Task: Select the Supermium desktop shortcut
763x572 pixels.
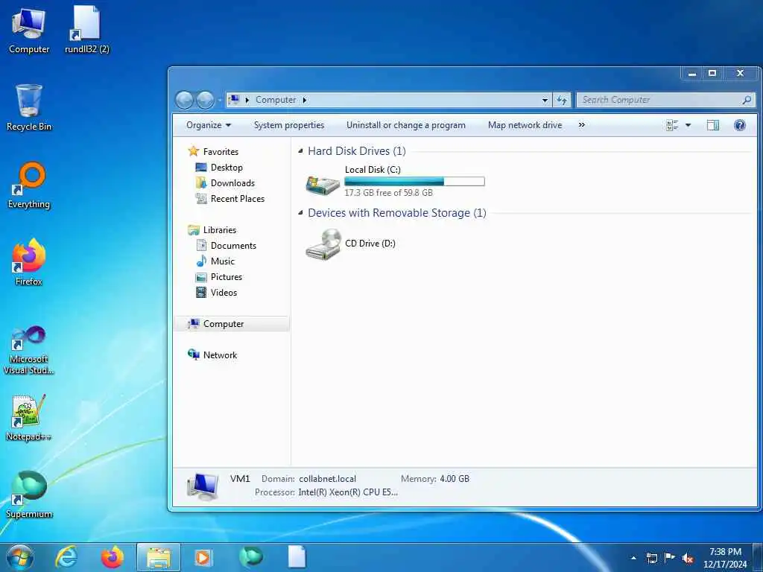Action: [x=29, y=495]
